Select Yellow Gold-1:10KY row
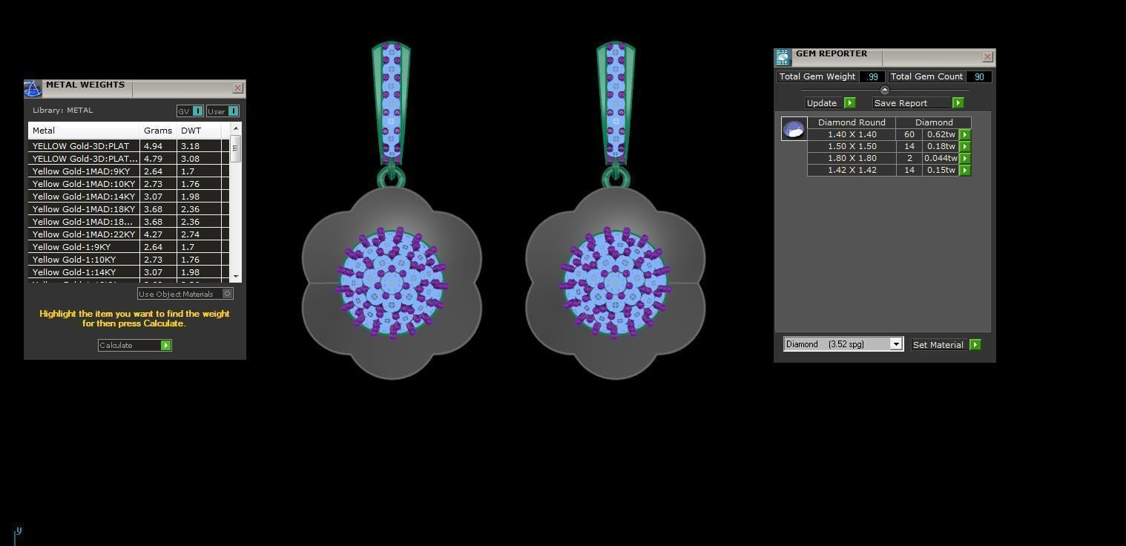The image size is (1126, 546). [x=128, y=260]
